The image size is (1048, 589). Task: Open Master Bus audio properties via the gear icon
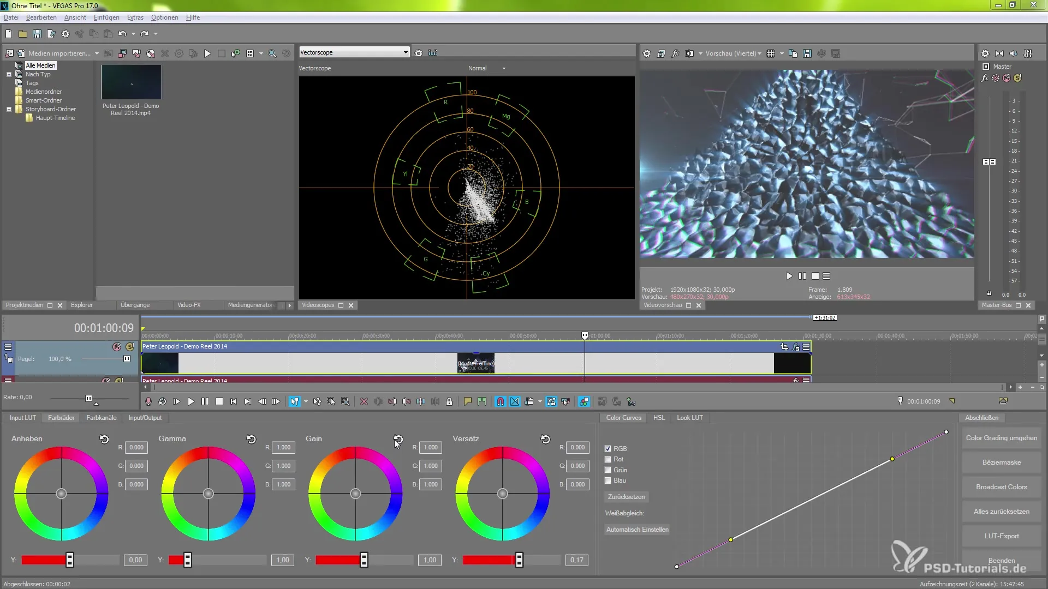[985, 53]
